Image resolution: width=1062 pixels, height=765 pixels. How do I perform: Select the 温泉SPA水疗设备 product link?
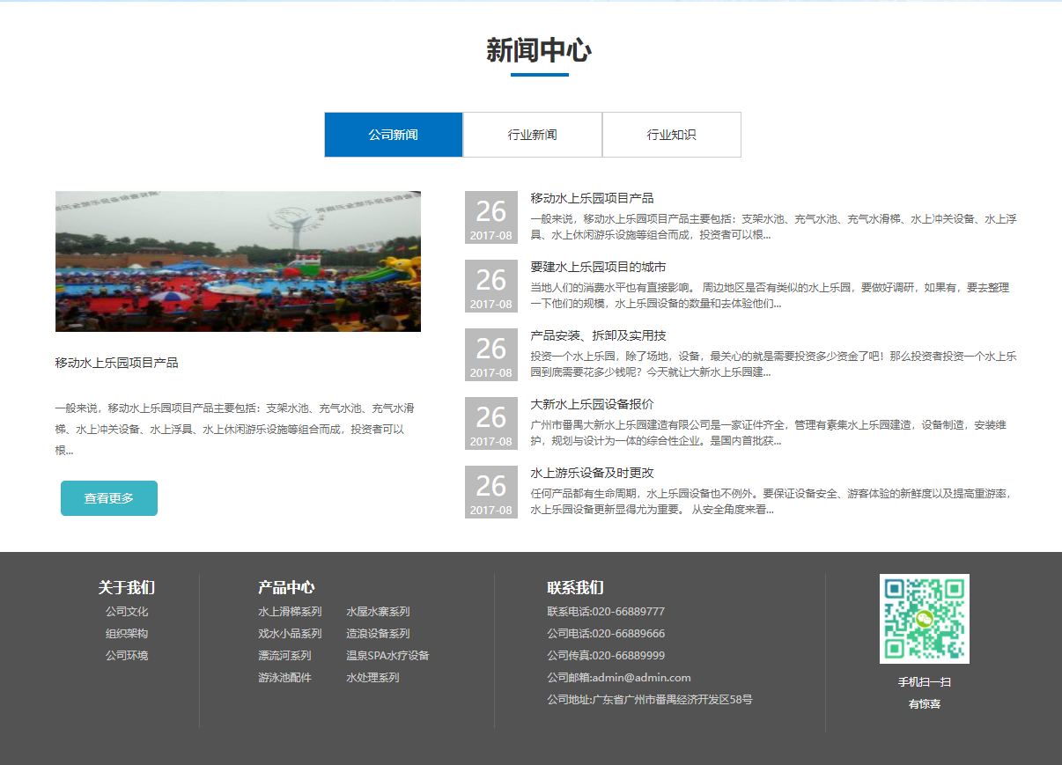tap(387, 656)
